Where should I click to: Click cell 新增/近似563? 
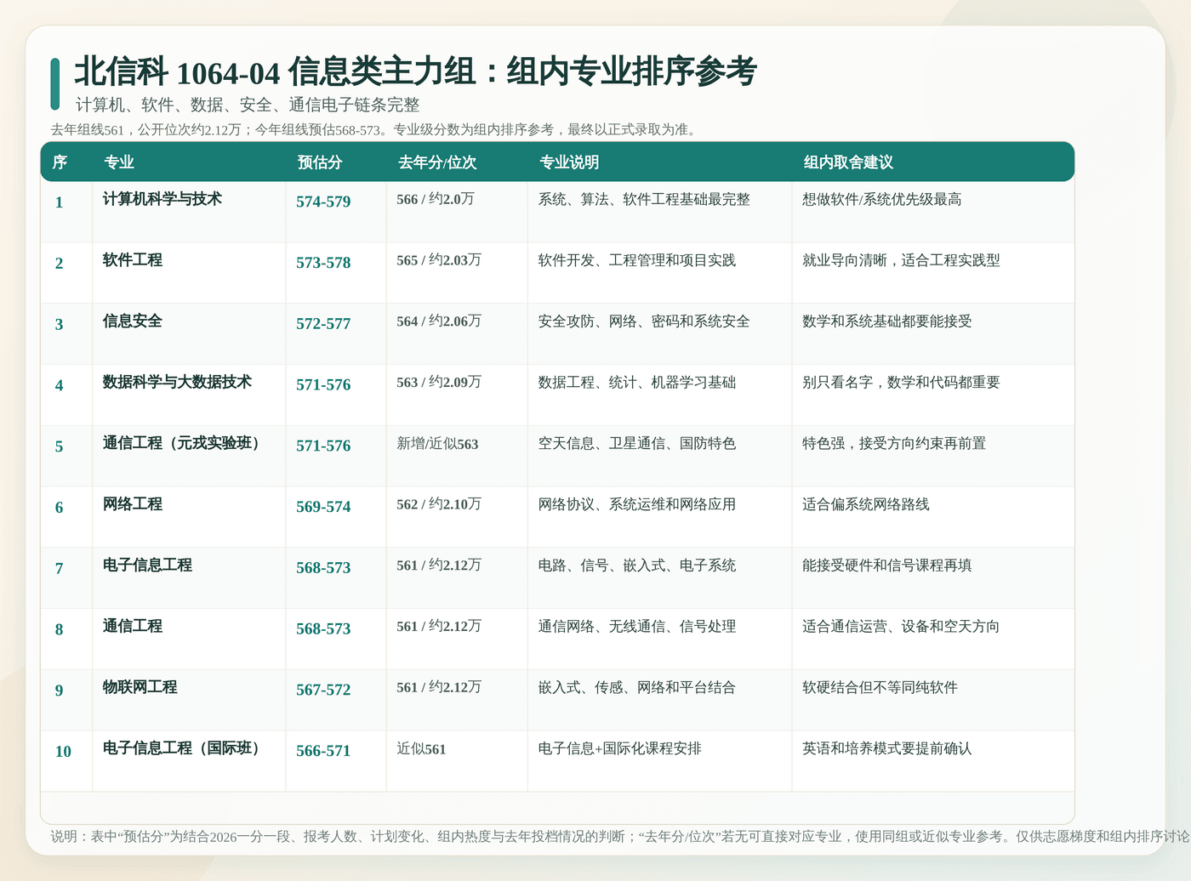point(437,443)
